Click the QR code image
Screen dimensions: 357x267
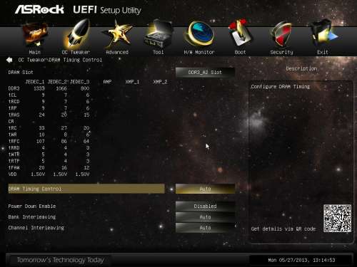(x=337, y=218)
